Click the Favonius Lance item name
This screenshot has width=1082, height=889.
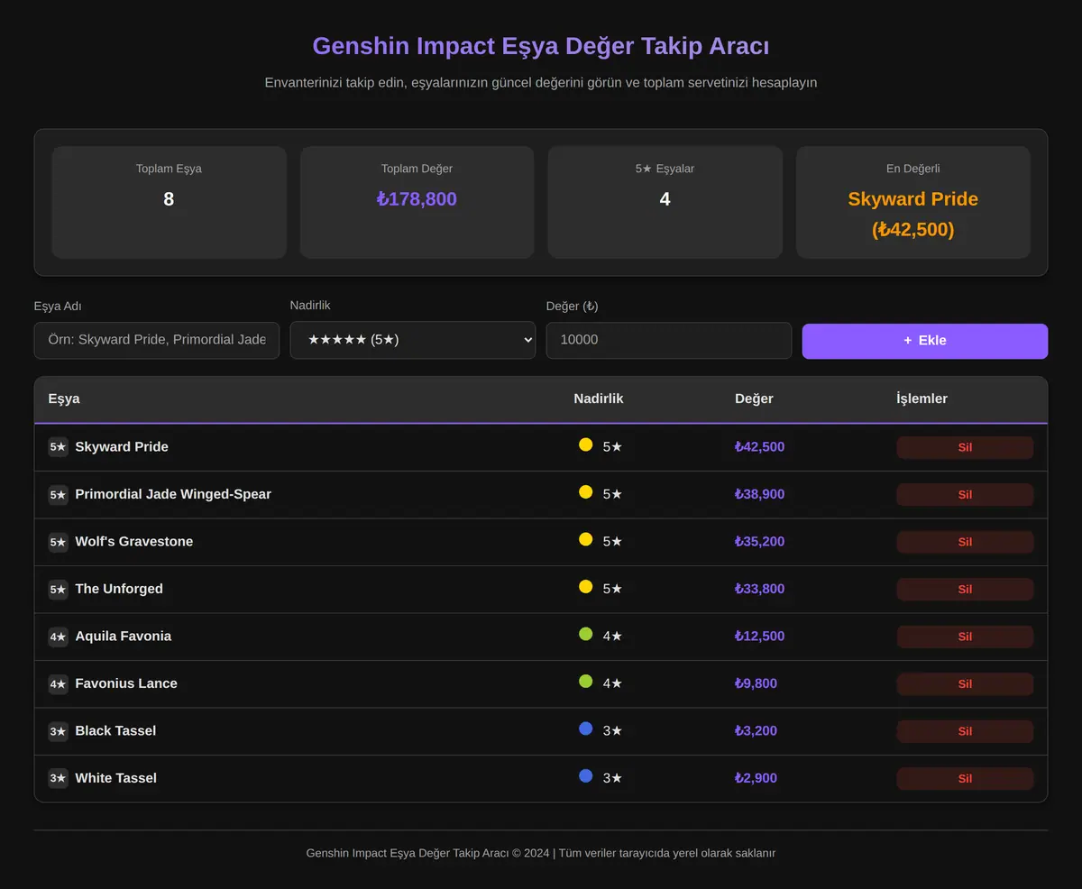[126, 683]
